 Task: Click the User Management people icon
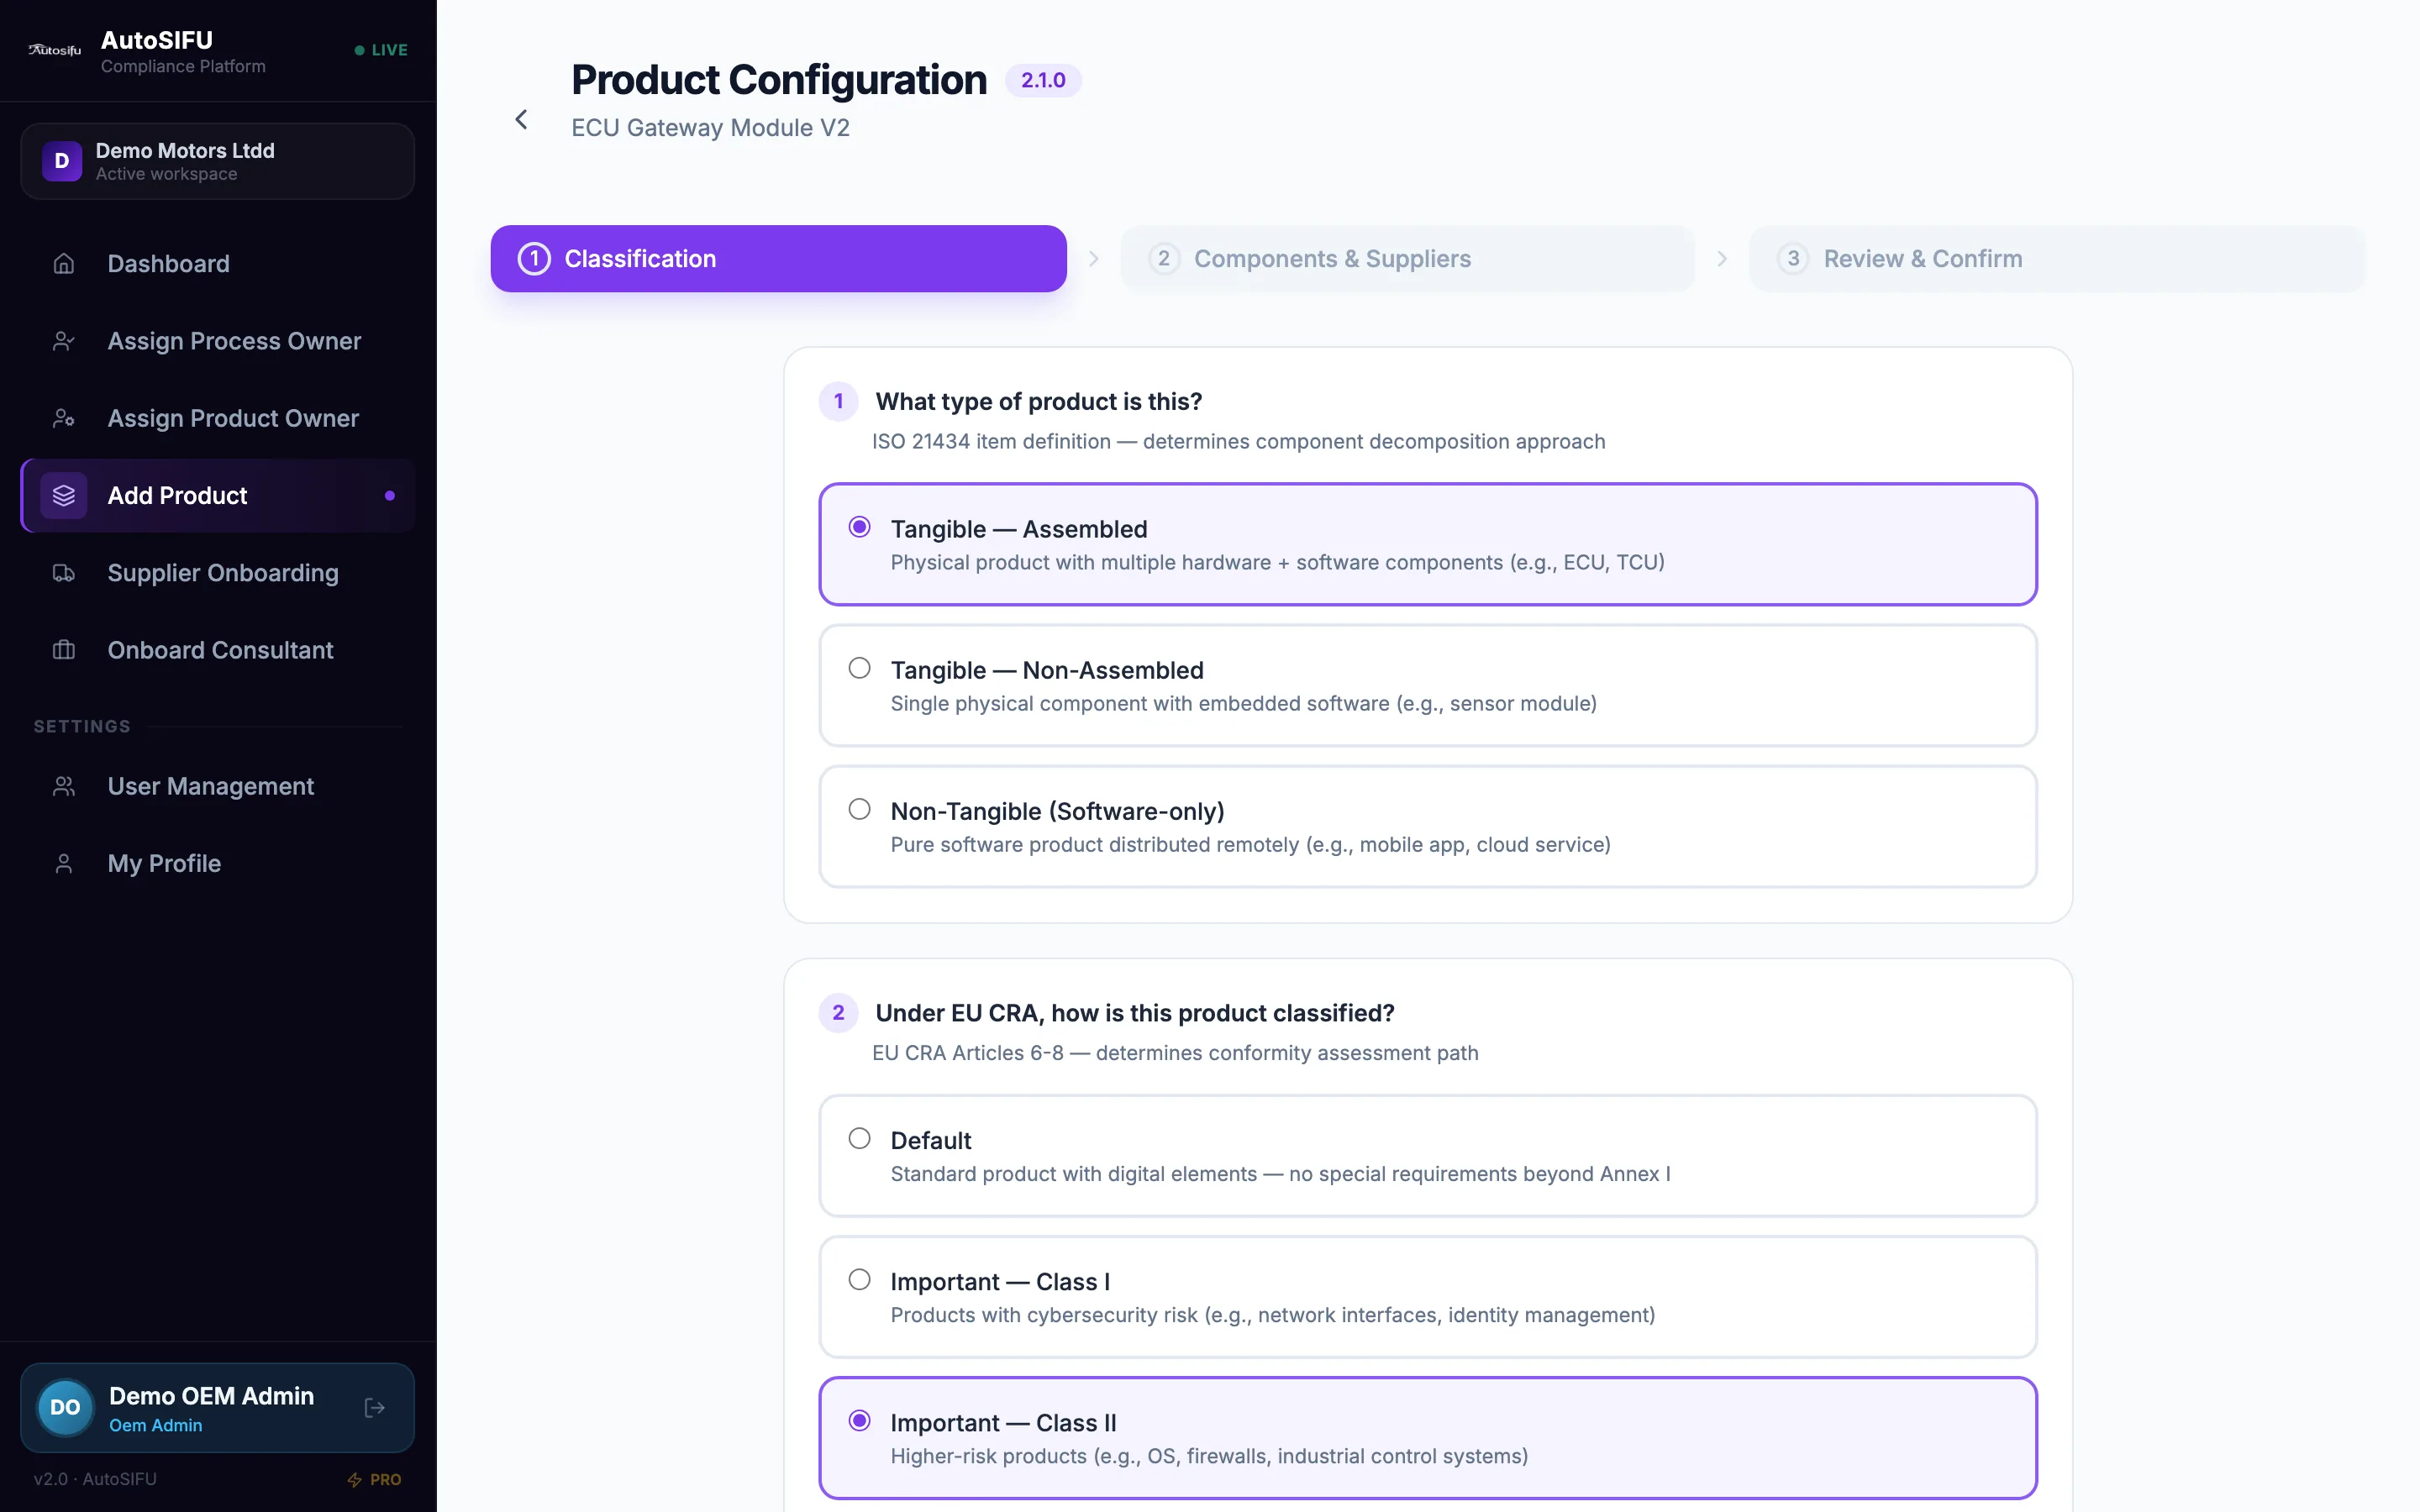tap(64, 787)
